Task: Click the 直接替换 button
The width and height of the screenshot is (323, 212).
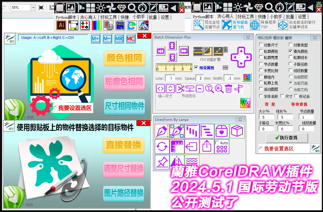Action: point(123,145)
